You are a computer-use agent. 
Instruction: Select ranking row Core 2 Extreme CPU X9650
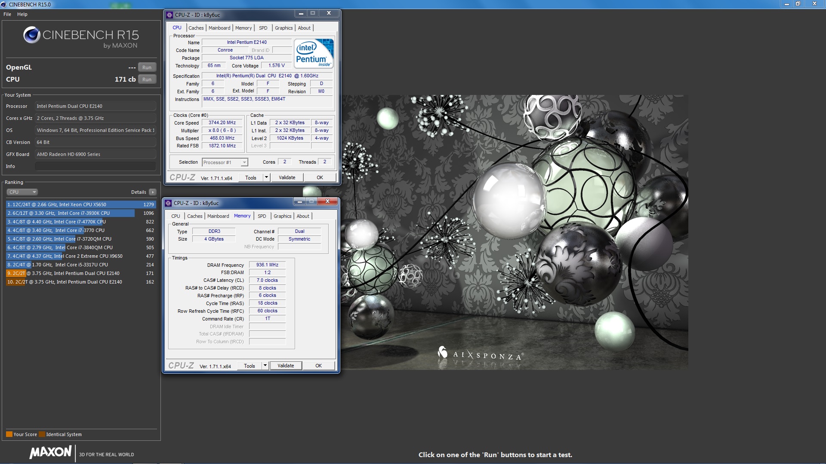pos(81,256)
